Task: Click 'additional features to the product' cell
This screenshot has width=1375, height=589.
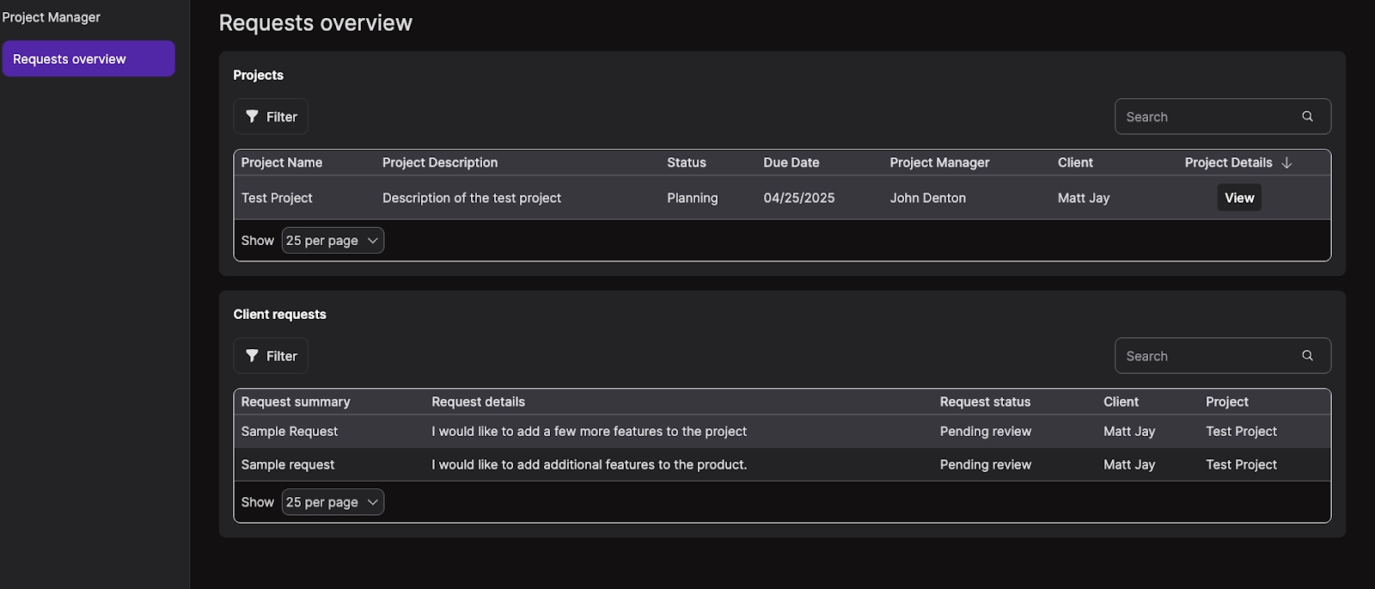Action: [x=590, y=464]
